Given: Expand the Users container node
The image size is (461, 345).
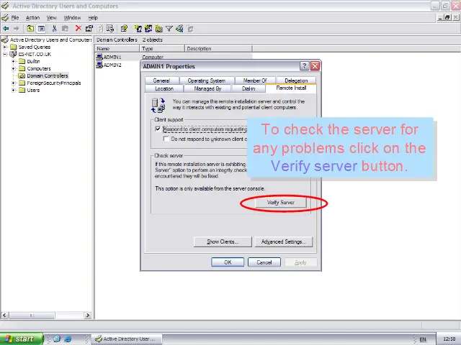Looking at the screenshot, I should (14, 91).
